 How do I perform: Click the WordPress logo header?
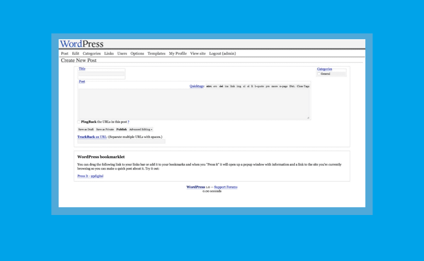[82, 44]
